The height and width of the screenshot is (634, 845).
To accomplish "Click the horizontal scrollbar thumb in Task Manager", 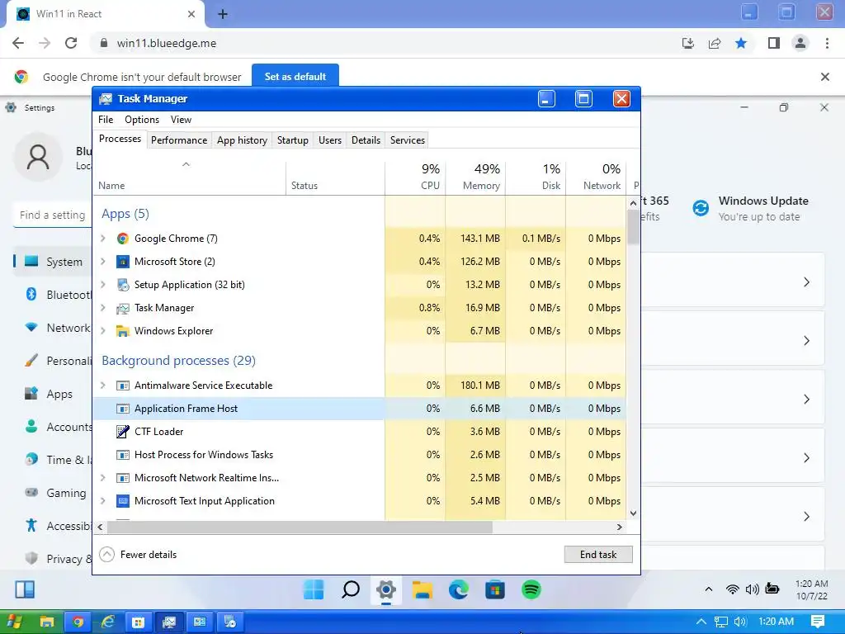I will point(300,527).
